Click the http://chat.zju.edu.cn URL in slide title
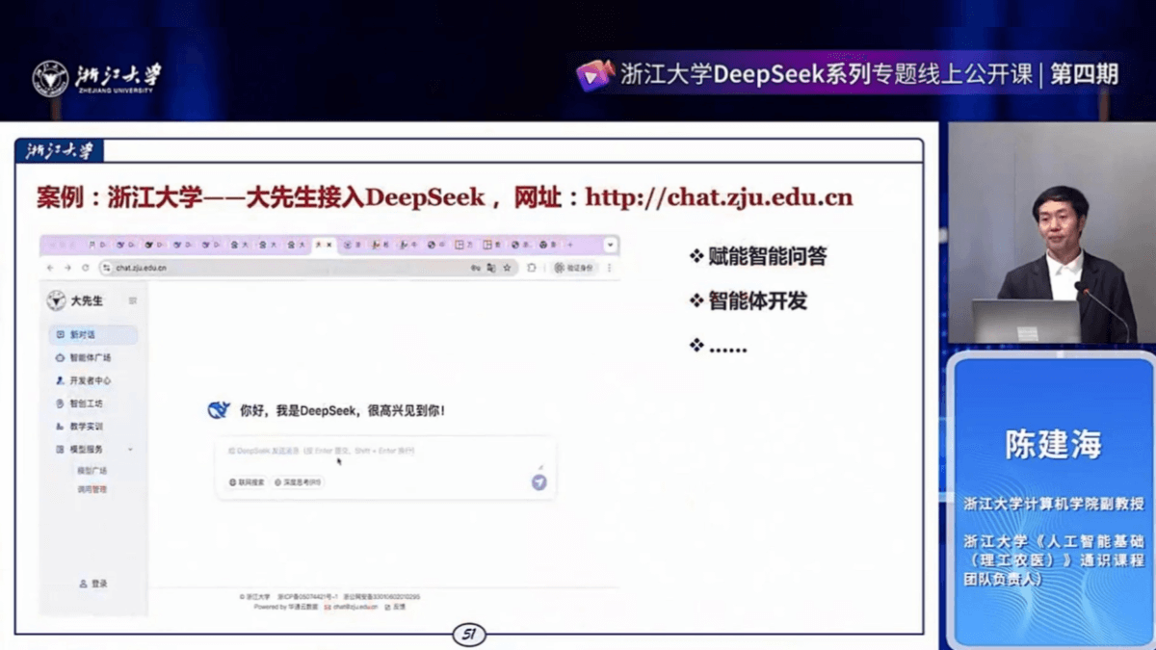1156x650 pixels. 719,197
